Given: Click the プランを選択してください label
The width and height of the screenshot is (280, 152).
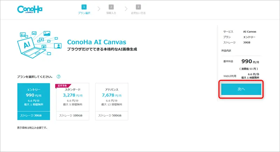Looking at the screenshot, I should 35,77.
